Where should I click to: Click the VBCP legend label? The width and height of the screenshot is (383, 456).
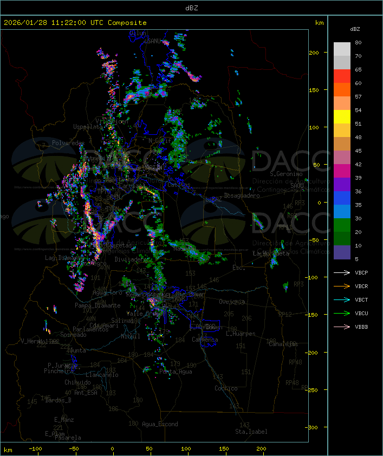coord(361,273)
